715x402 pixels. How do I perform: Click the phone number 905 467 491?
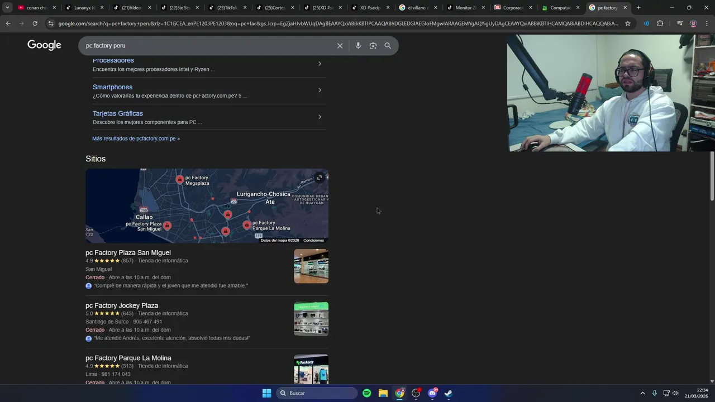147,322
